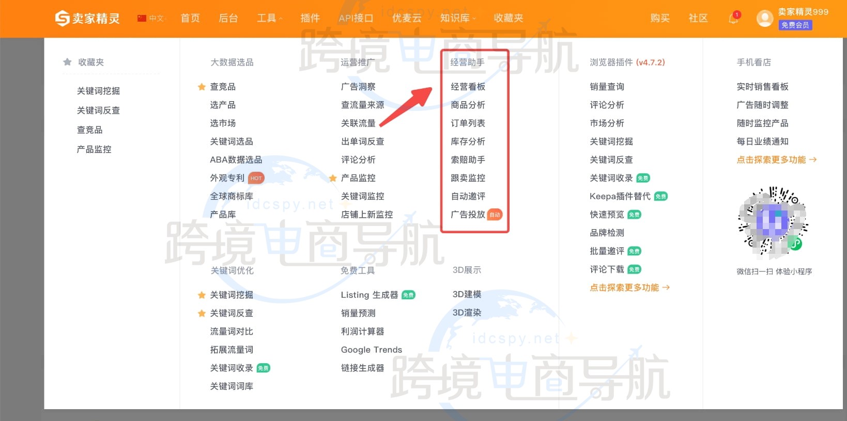Open 拓展流量词 tool

pos(232,350)
